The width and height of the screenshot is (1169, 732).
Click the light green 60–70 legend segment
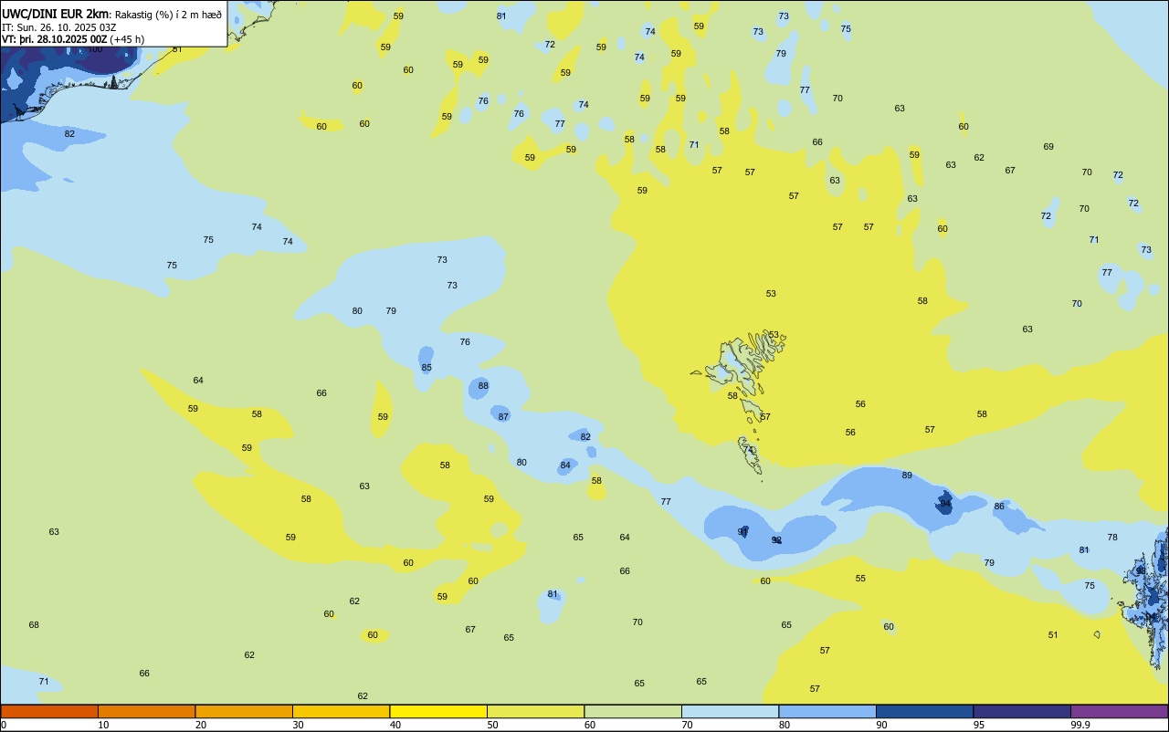(x=633, y=711)
